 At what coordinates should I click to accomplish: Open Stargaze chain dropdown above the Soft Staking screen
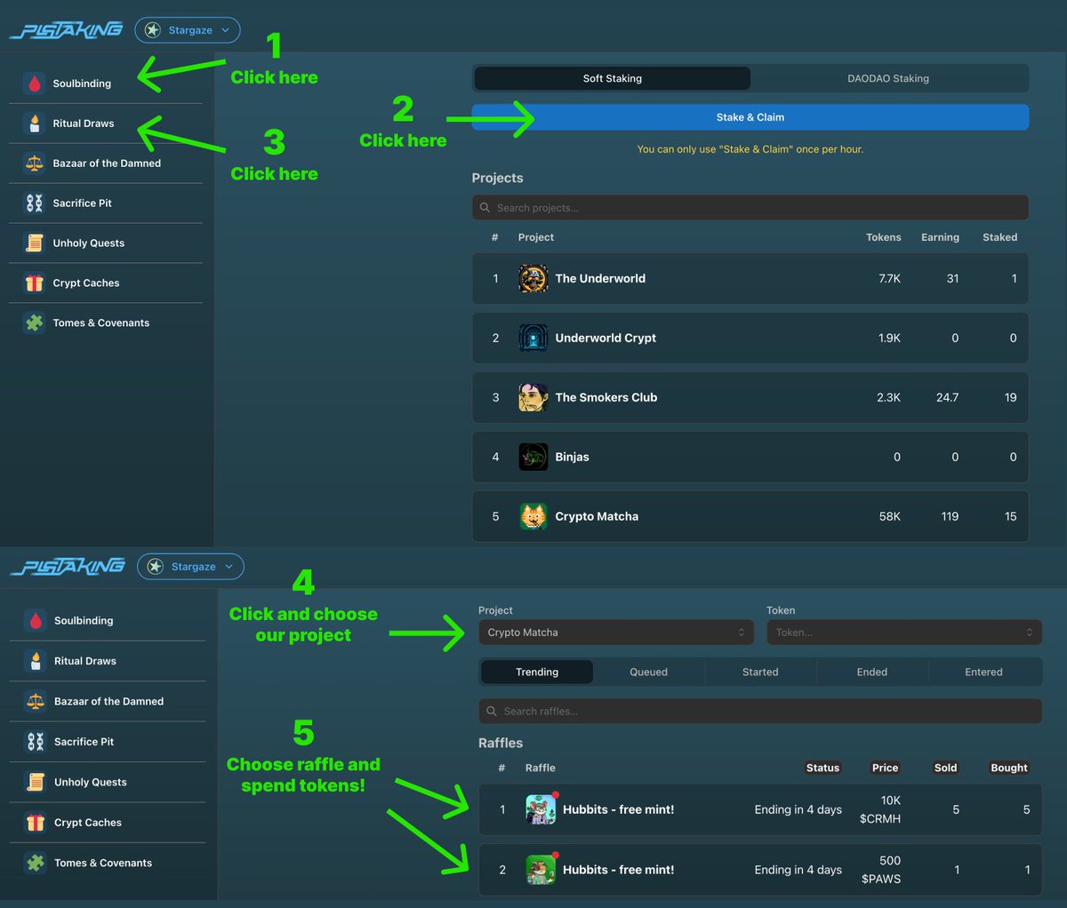pos(188,30)
